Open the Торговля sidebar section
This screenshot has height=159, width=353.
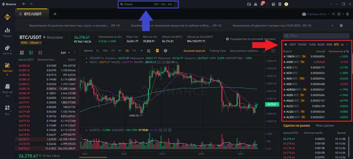(x=8, y=69)
